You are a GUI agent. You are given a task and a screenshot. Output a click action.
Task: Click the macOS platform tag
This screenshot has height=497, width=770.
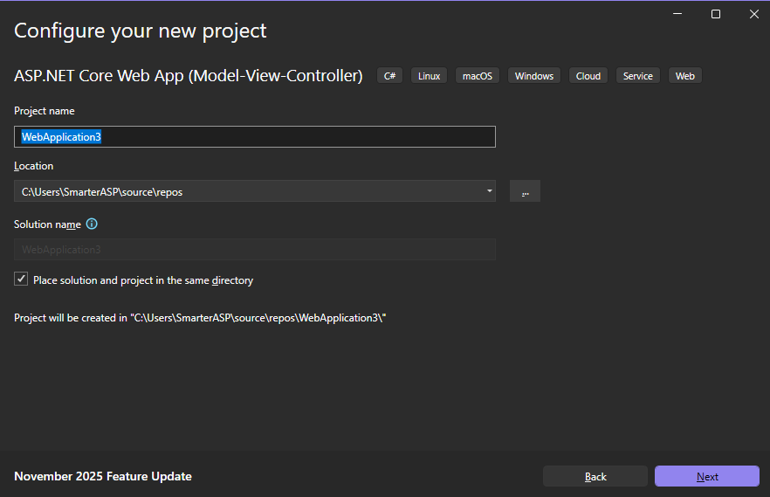pos(477,76)
